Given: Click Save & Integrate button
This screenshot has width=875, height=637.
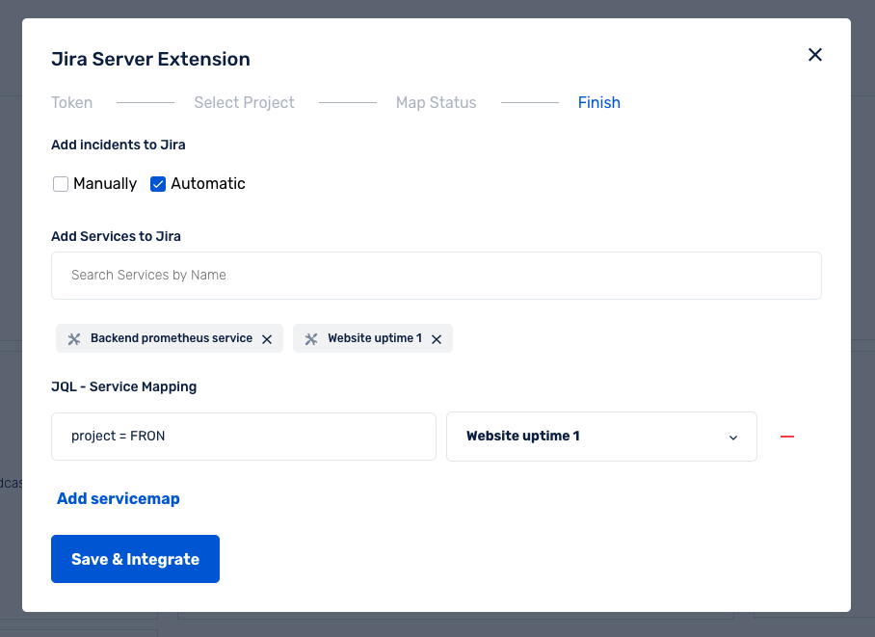Looking at the screenshot, I should coord(135,559).
